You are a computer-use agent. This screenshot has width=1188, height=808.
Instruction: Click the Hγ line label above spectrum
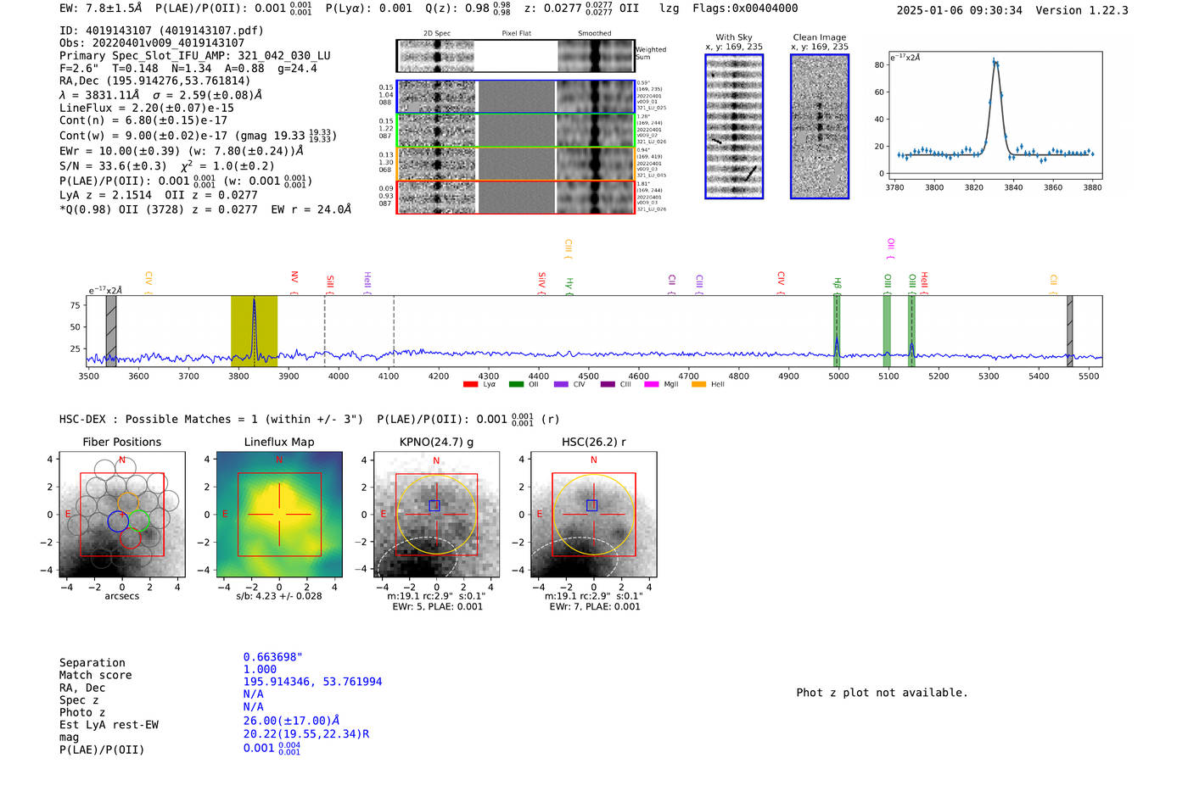[x=569, y=284]
